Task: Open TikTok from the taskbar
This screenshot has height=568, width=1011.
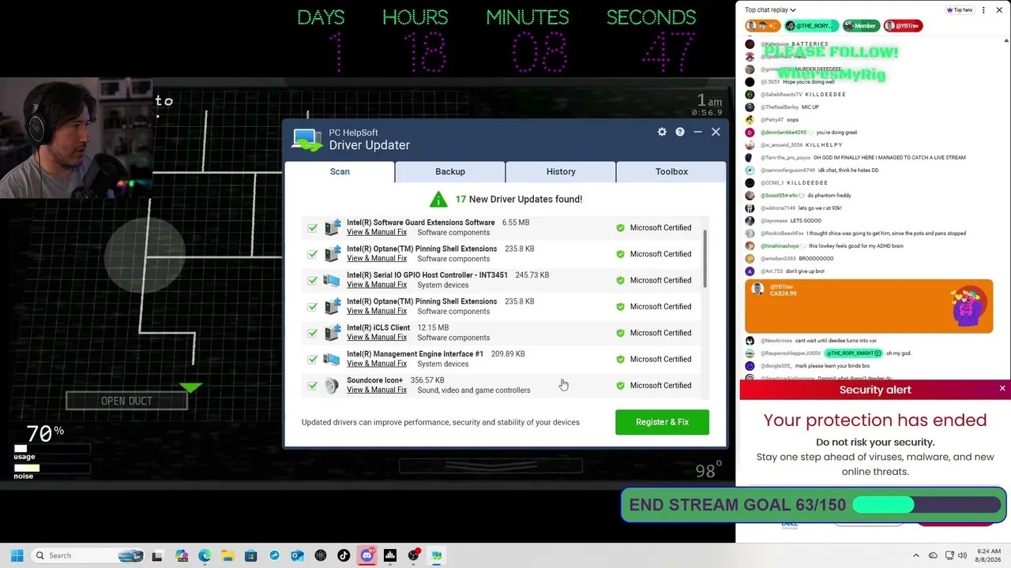Action: pyautogui.click(x=344, y=555)
